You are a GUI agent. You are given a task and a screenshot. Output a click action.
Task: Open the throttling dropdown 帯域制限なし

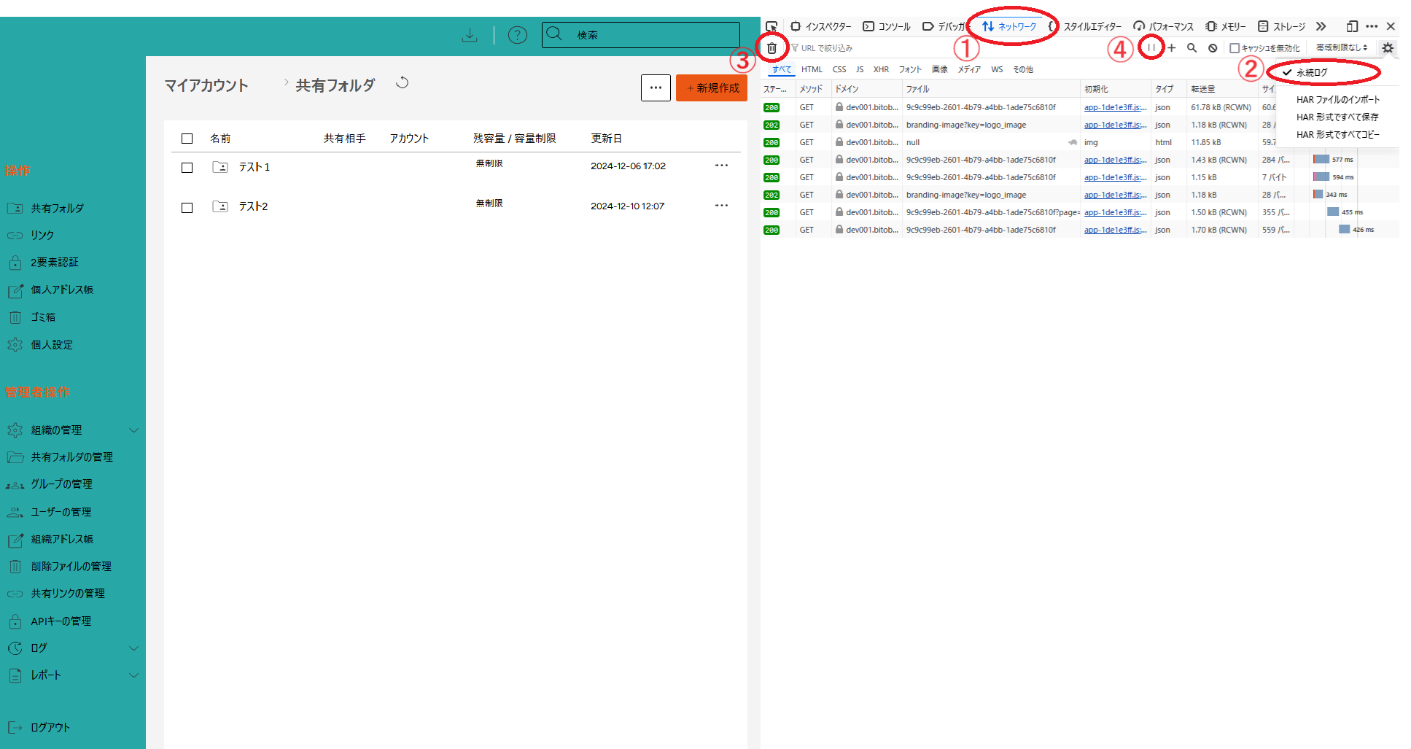coord(1341,48)
